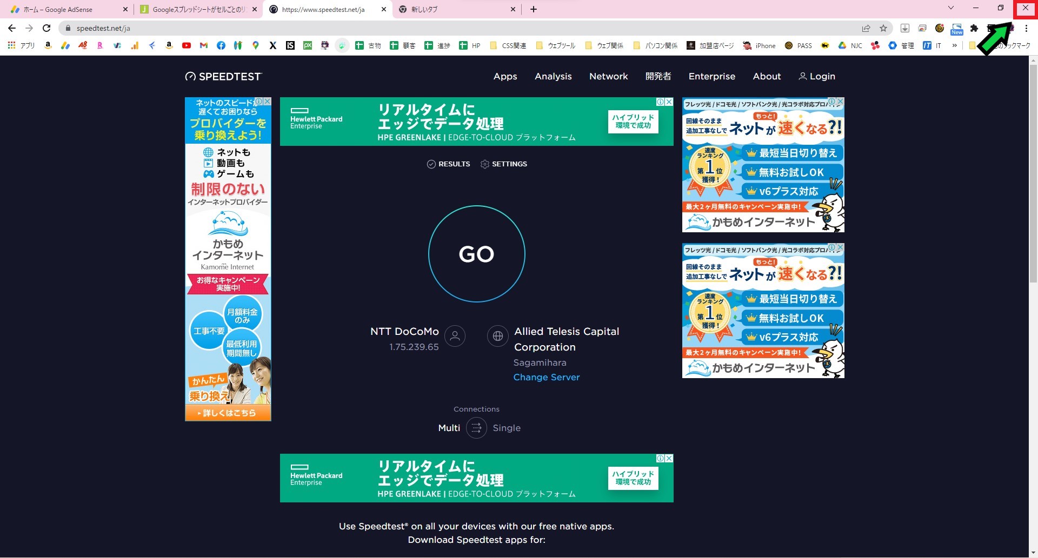The height and width of the screenshot is (558, 1038).
Task: Expand the ウェブツール bookmark folder
Action: (556, 45)
